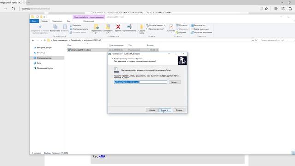The image size is (295, 166).
Task: Click Explorer back navigation arrow
Action: point(33,40)
